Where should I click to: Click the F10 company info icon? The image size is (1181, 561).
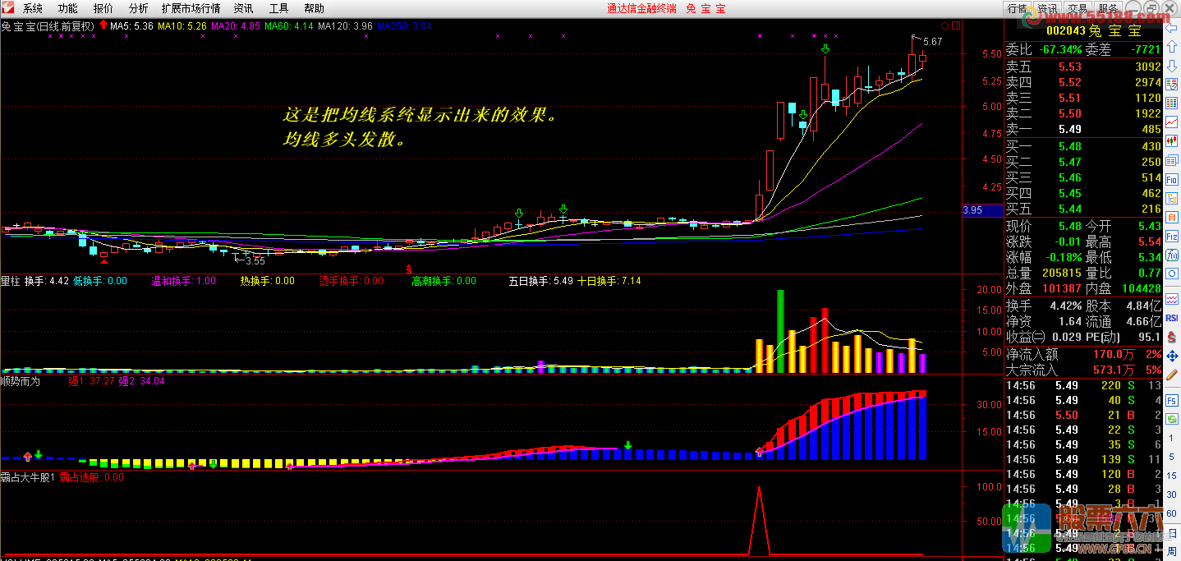pos(1172,181)
